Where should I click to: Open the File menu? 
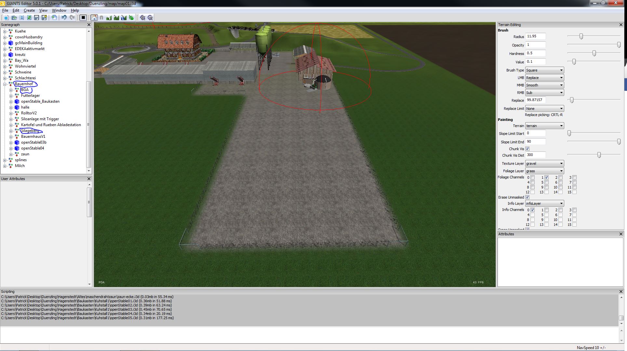tap(5, 10)
